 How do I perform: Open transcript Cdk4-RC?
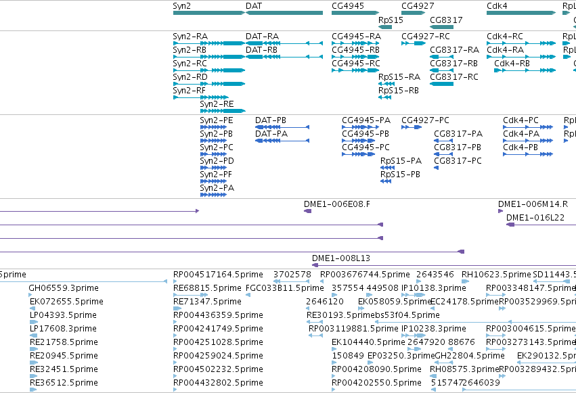pos(521,43)
